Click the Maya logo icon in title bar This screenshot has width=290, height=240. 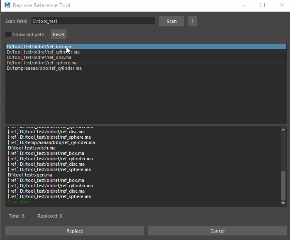coord(7,5)
